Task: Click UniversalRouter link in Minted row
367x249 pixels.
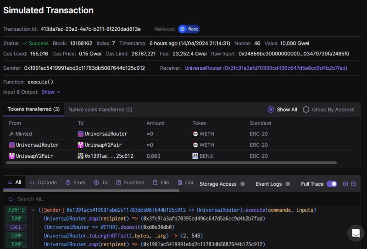Action: pos(106,134)
